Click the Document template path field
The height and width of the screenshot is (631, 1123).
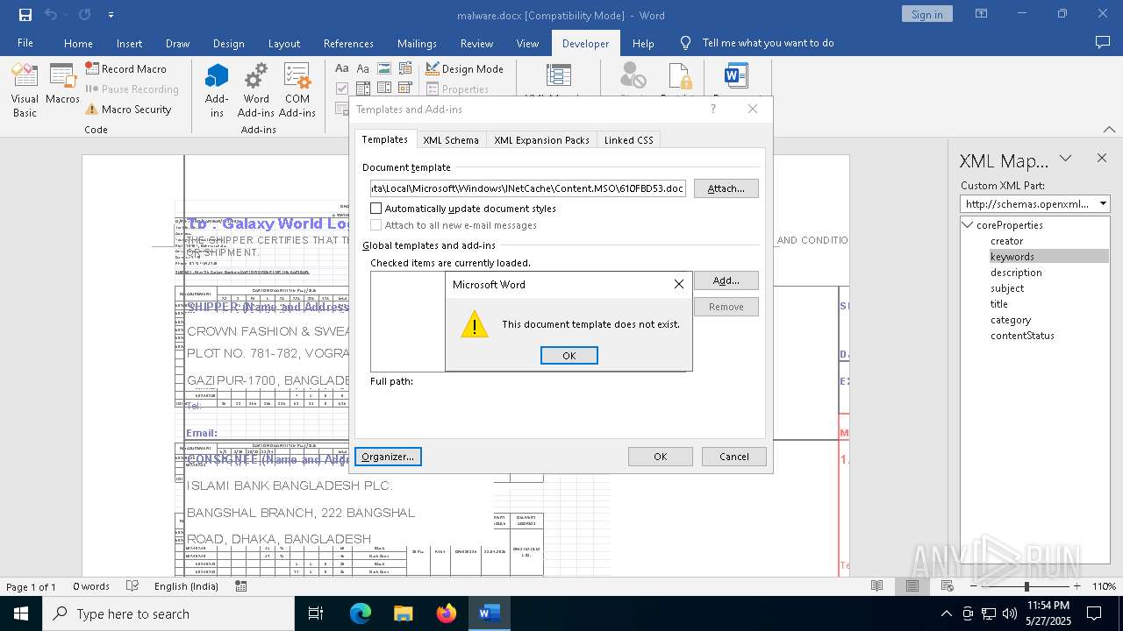point(528,188)
